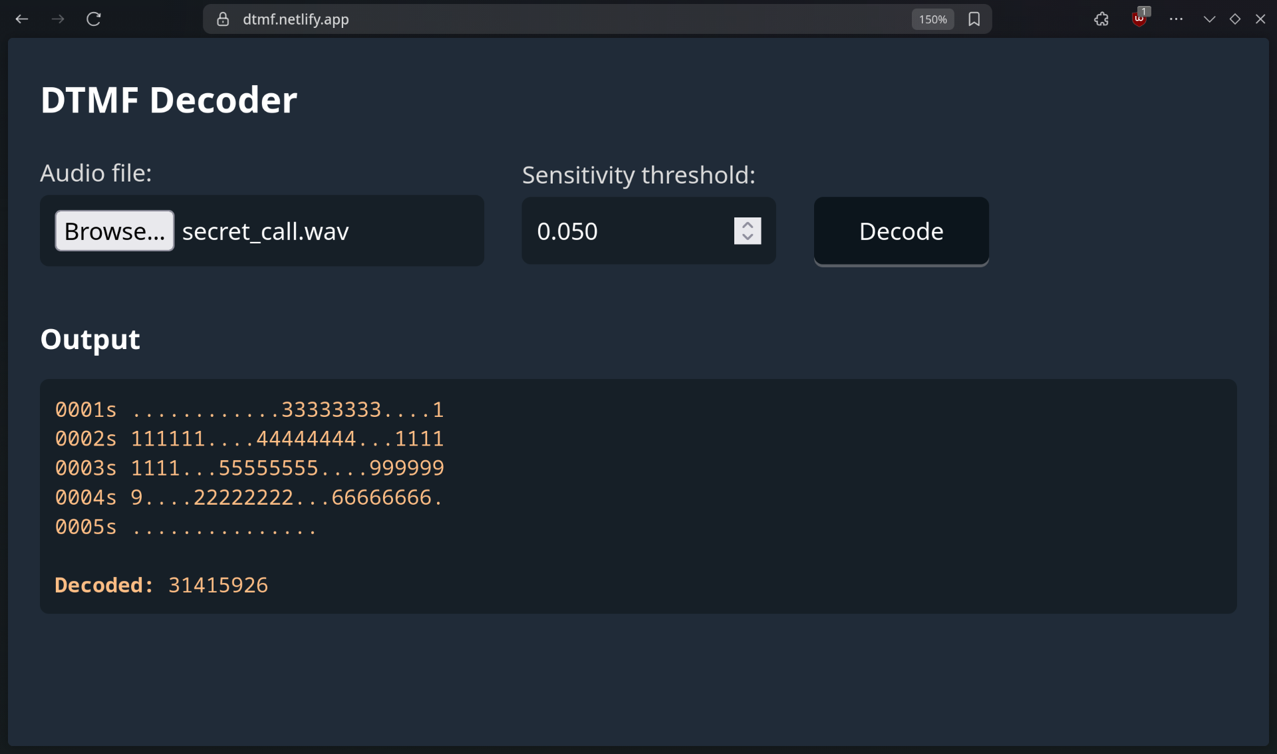The width and height of the screenshot is (1277, 754).
Task: Click Browse to pick a new audio file
Action: click(114, 231)
